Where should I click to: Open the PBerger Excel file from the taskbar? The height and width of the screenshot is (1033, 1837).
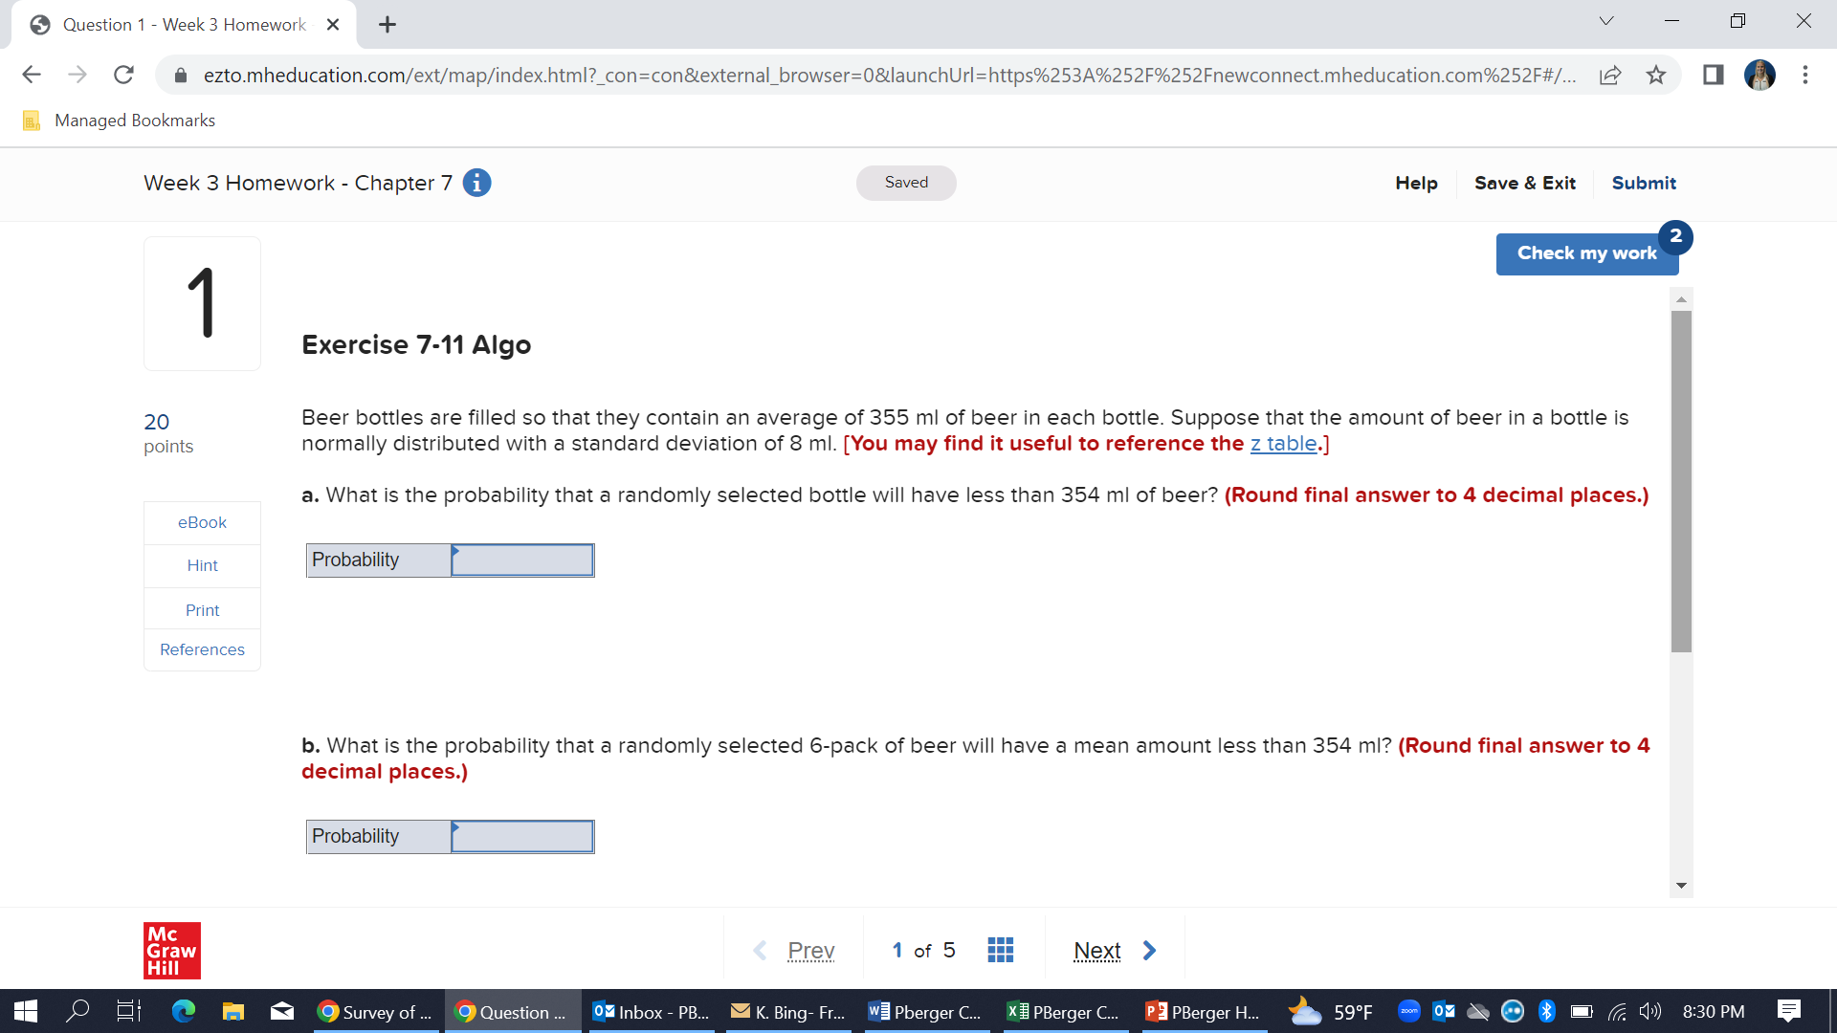(x=1062, y=1011)
